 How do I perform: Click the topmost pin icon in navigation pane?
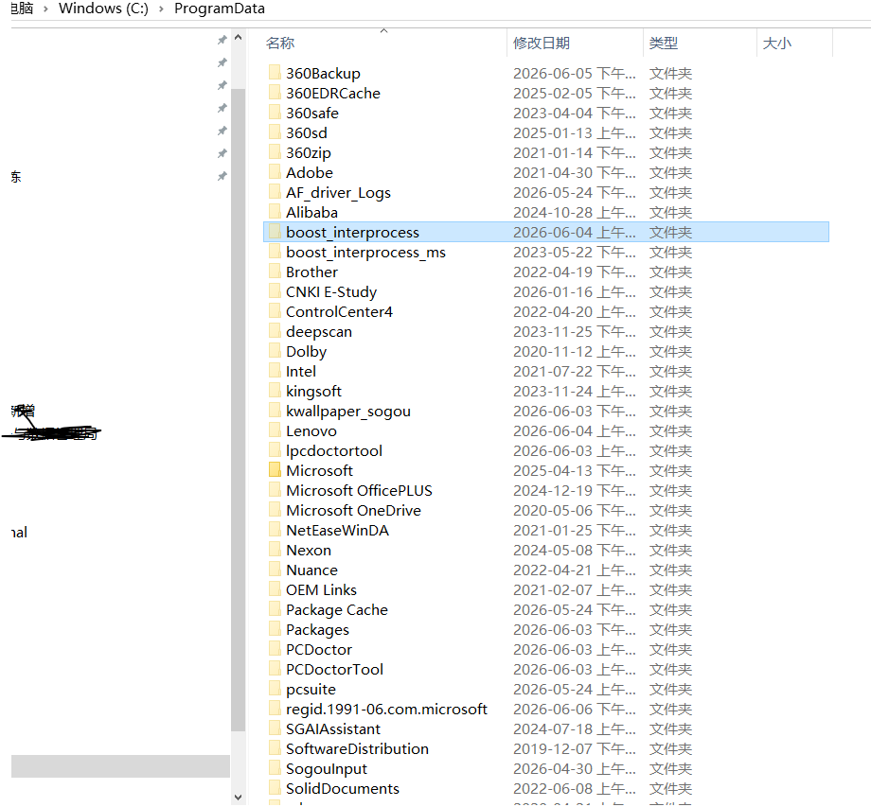coord(222,40)
